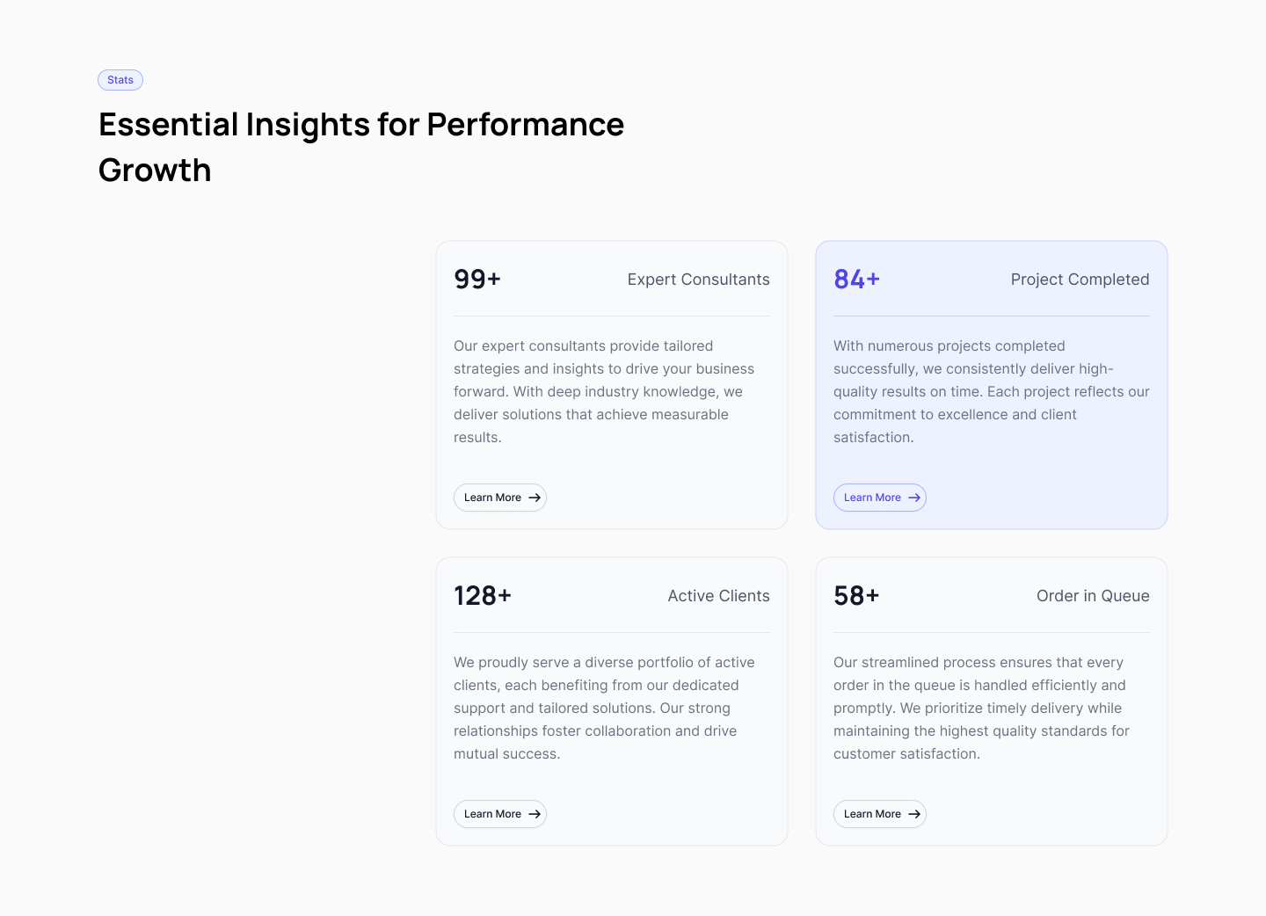Click the arrow icon in Expert Consultants card
Screen dimensions: 1266x916
(535, 498)
